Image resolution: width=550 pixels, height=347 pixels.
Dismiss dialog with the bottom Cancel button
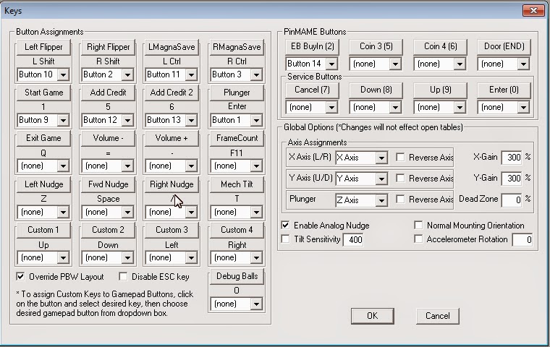pos(437,316)
